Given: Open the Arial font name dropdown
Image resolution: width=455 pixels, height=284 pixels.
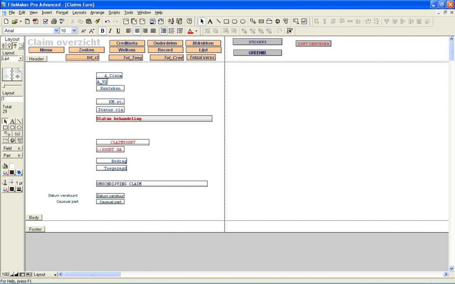Looking at the screenshot, I should [x=56, y=31].
